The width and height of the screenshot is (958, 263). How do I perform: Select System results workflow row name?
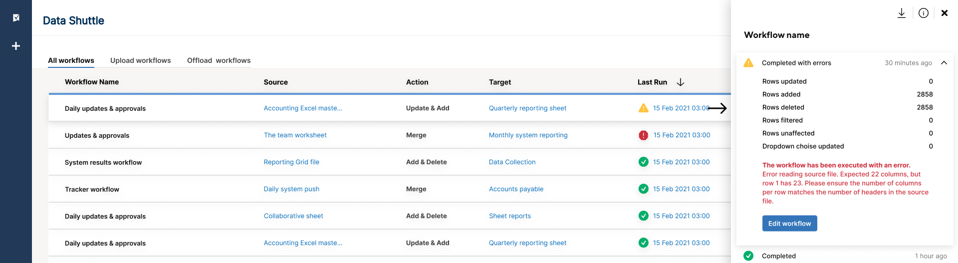click(103, 162)
